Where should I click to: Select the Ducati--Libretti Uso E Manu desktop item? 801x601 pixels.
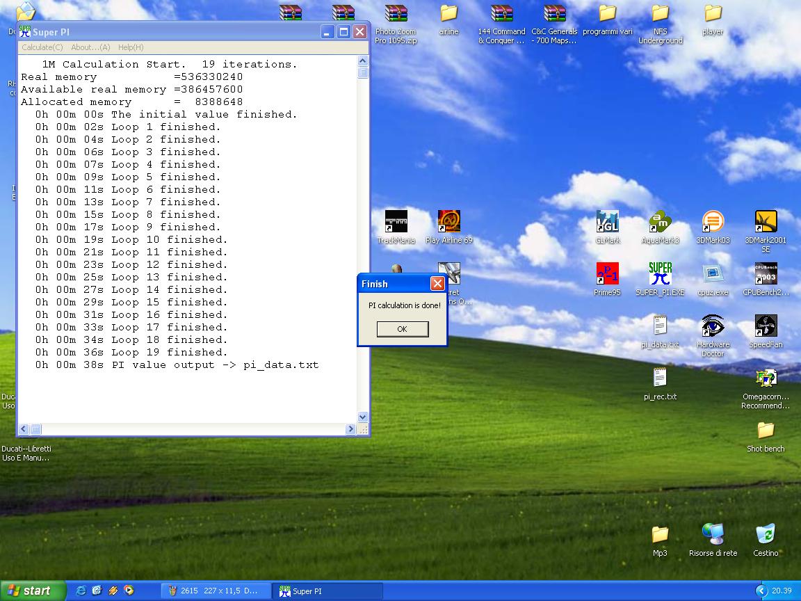[26, 453]
